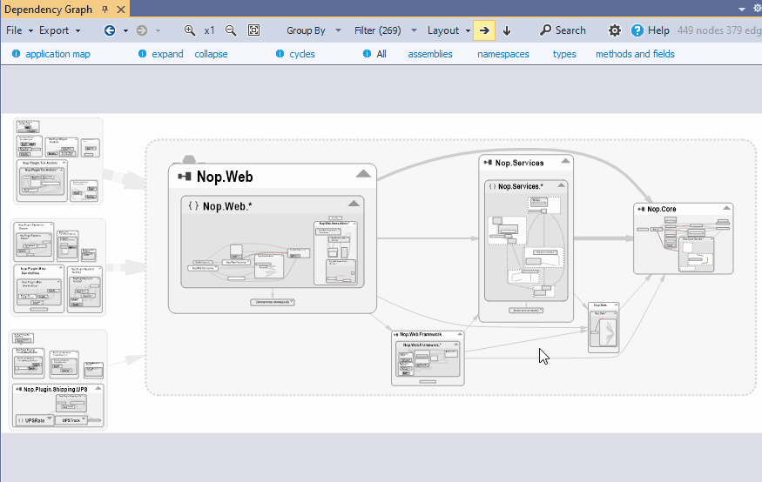Open the back navigation history dropdown

tap(125, 30)
